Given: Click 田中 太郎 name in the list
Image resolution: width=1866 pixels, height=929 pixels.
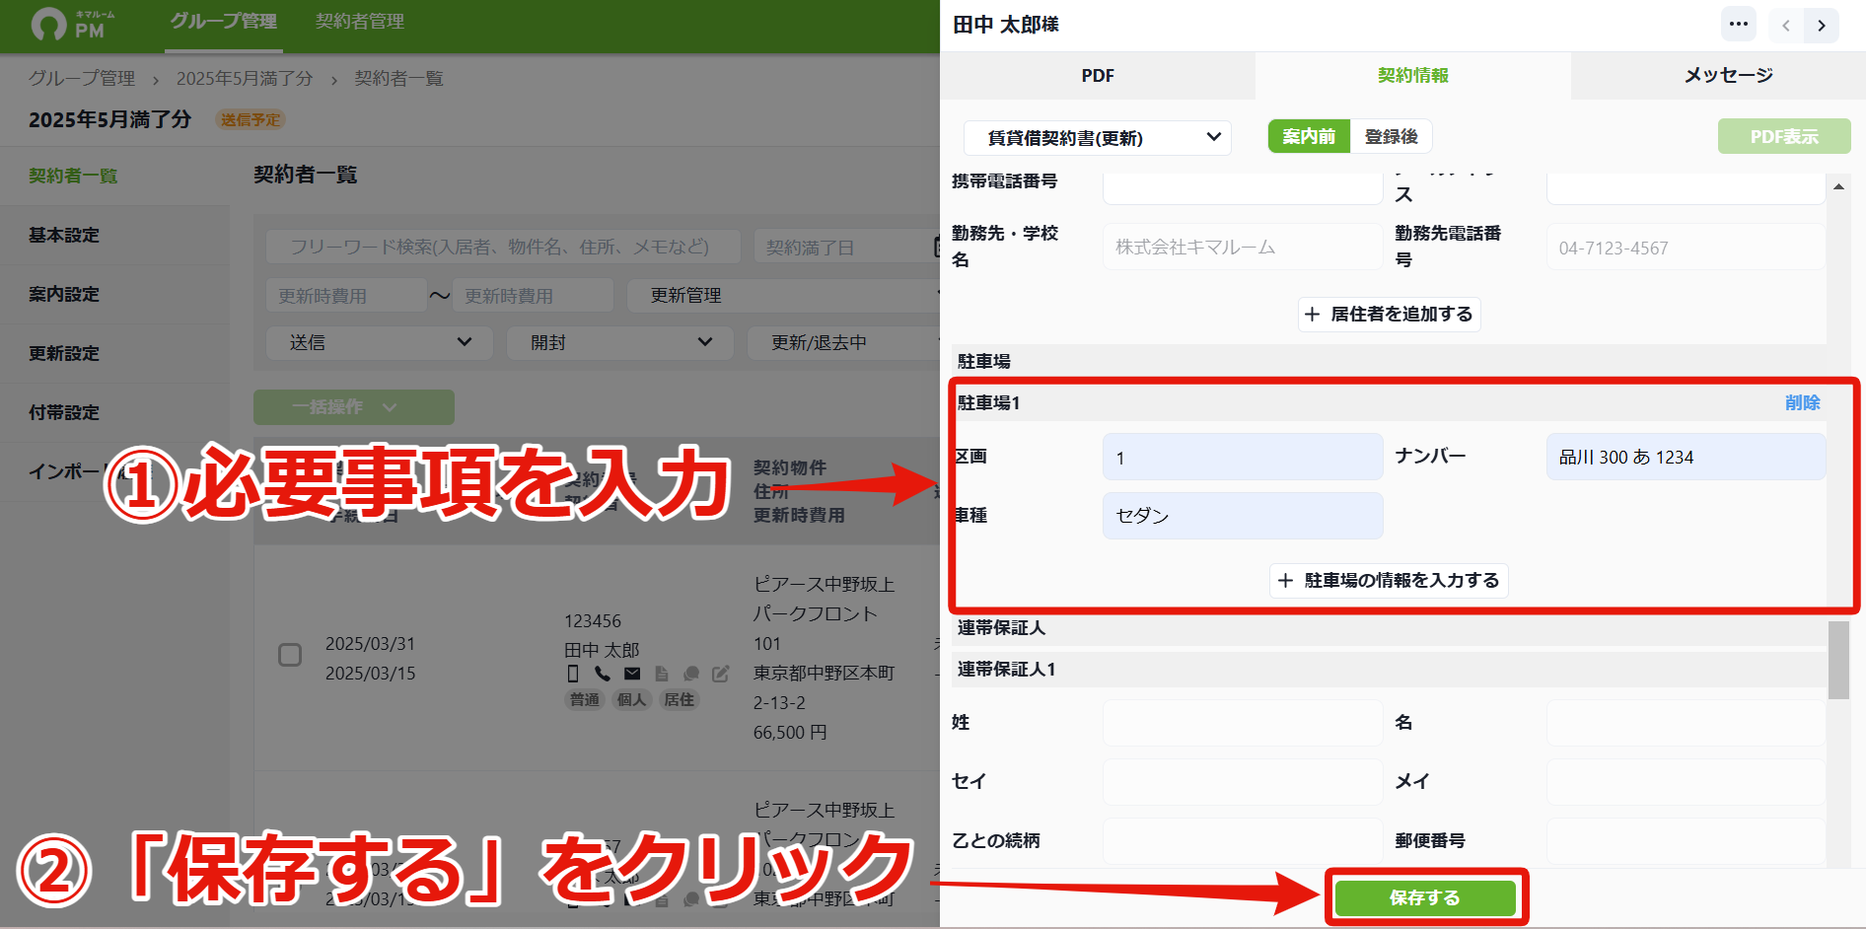Looking at the screenshot, I should [x=602, y=650].
